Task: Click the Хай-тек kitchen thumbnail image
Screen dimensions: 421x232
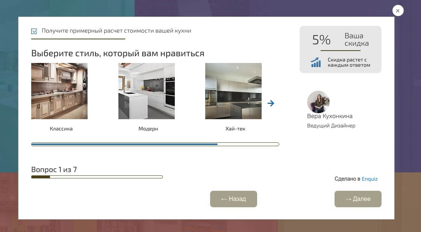Action: coord(233,91)
